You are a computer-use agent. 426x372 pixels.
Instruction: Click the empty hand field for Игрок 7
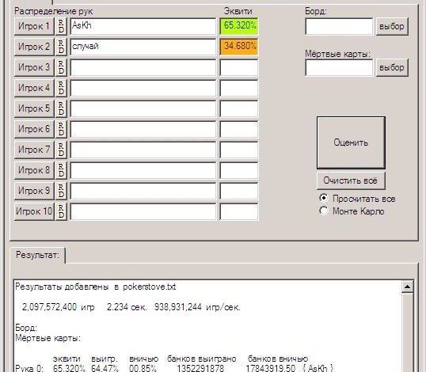[x=143, y=150]
